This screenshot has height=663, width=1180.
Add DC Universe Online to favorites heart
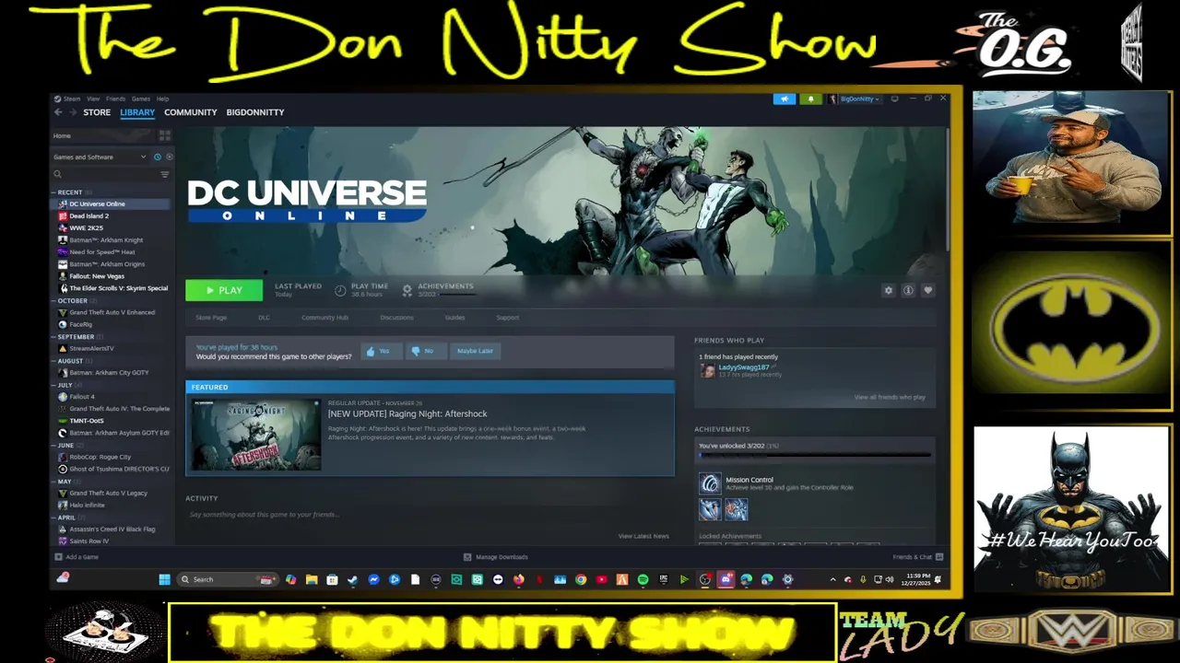pyautogui.click(x=927, y=290)
